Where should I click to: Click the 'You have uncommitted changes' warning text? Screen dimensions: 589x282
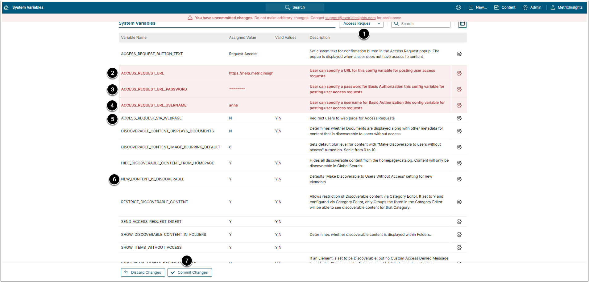[x=224, y=18]
